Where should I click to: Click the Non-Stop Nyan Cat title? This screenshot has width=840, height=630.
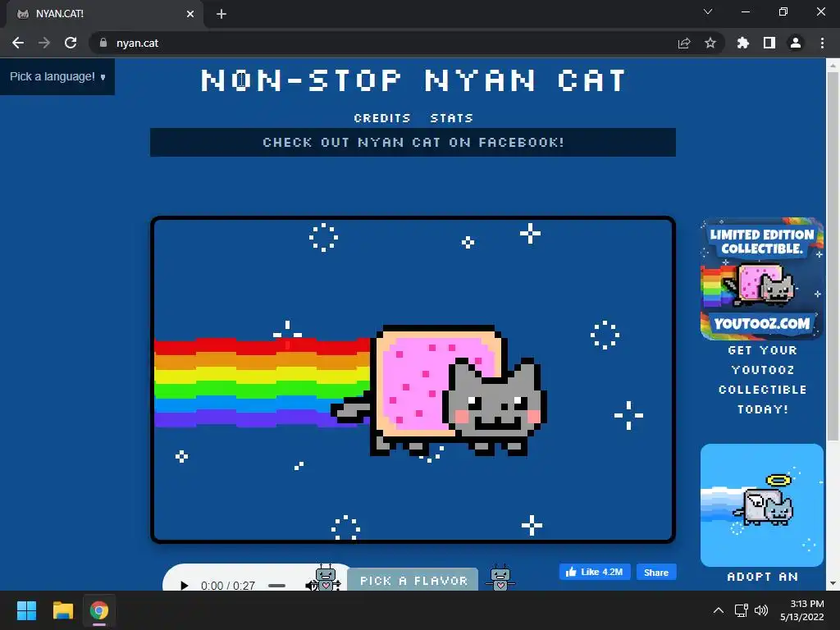pos(413,80)
